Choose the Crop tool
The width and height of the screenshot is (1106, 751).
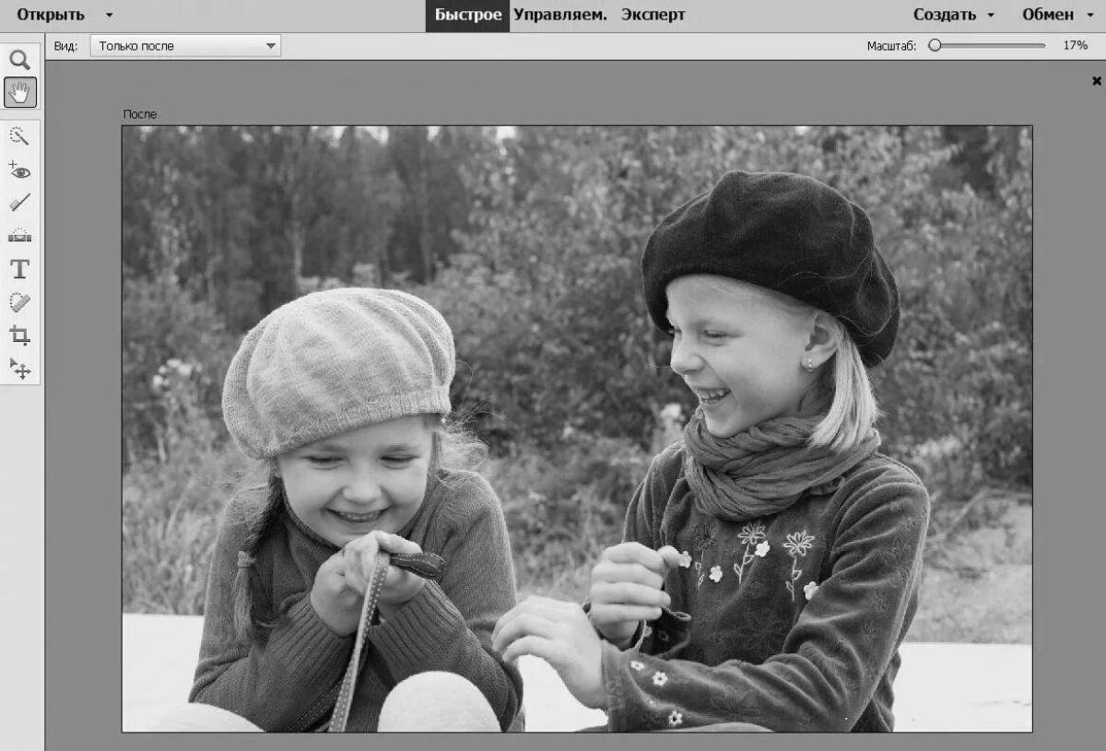coord(20,334)
